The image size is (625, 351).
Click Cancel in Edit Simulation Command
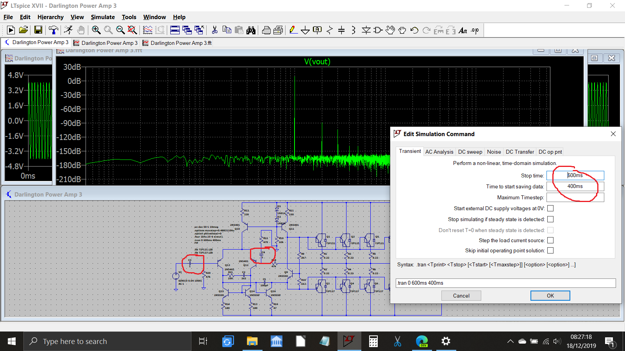coord(461,296)
